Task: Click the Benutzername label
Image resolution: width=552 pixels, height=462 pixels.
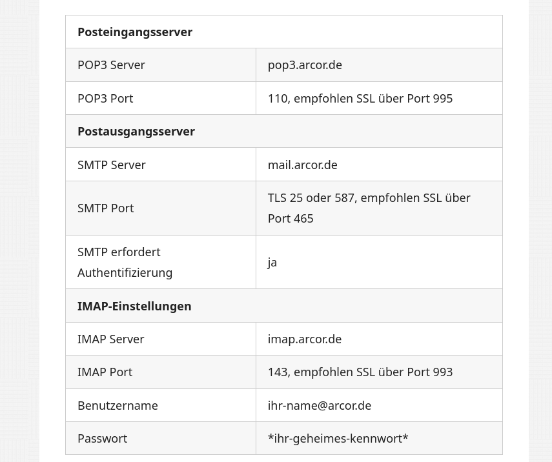Action: click(118, 406)
